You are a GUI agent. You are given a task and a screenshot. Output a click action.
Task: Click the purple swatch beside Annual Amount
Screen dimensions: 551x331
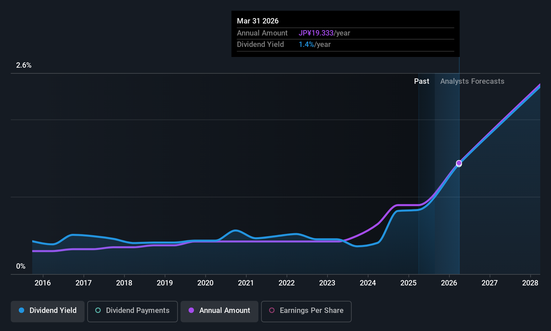[x=191, y=311]
